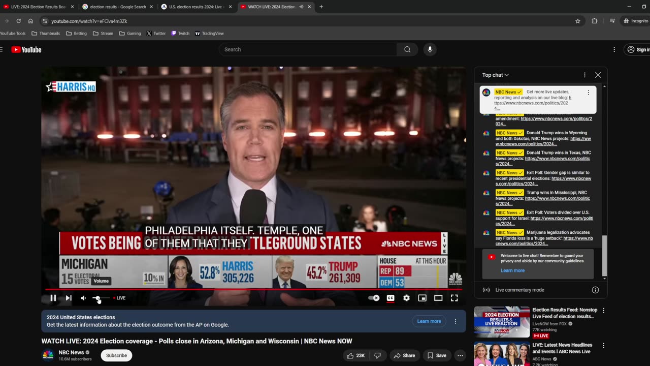The image size is (650, 366).
Task: Dislike the video
Action: [x=377, y=355]
